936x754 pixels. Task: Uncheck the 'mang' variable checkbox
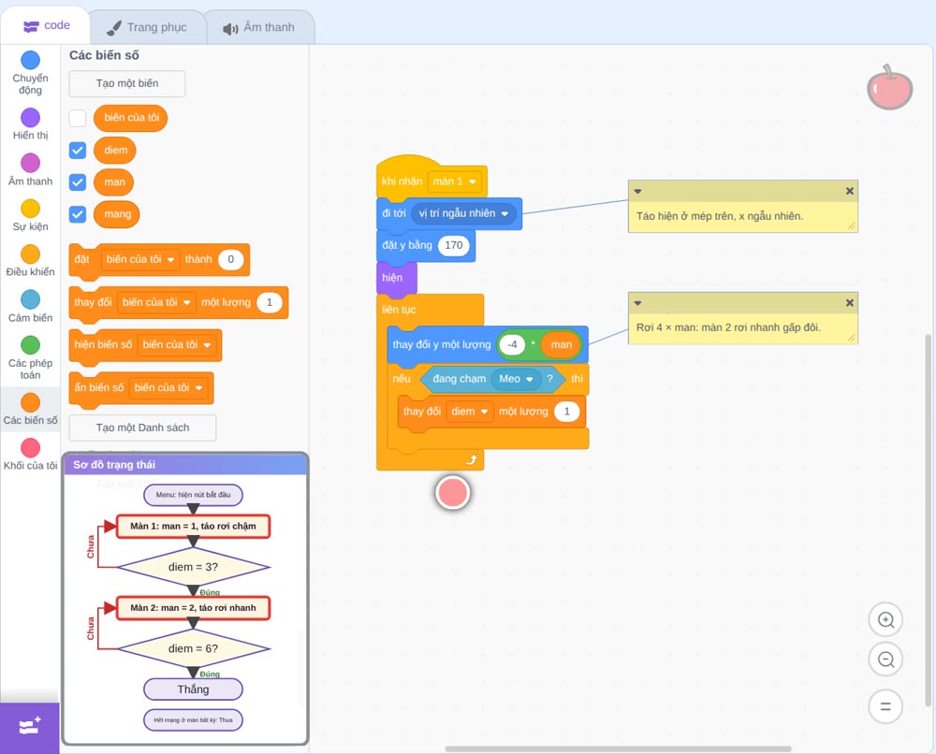point(78,214)
